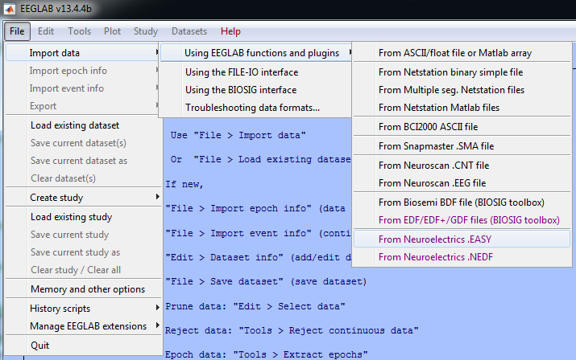Choose Quit from File menu
The image size is (576, 360).
[84, 346]
